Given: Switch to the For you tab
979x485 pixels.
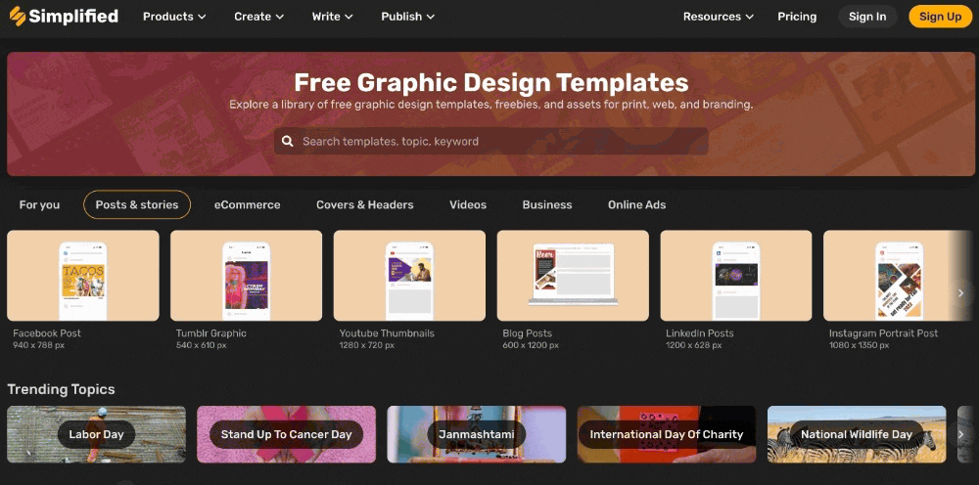Looking at the screenshot, I should point(39,204).
